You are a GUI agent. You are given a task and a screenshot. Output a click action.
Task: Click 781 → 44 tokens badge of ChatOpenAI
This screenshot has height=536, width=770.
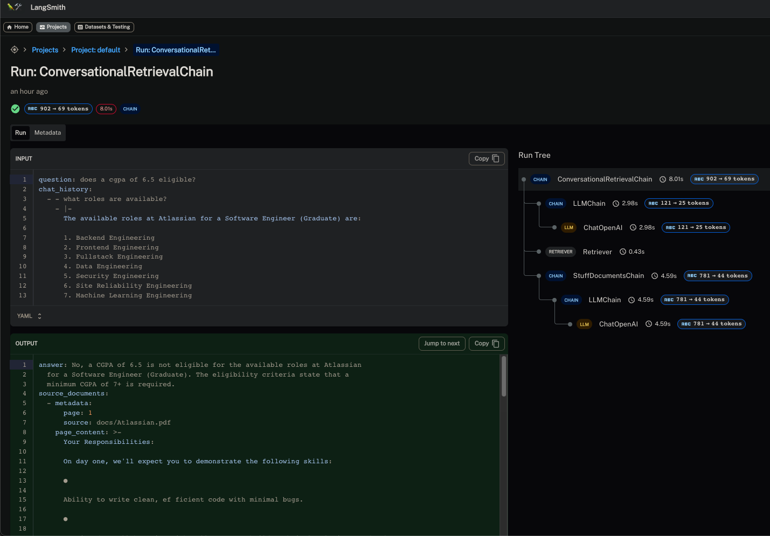coord(711,324)
